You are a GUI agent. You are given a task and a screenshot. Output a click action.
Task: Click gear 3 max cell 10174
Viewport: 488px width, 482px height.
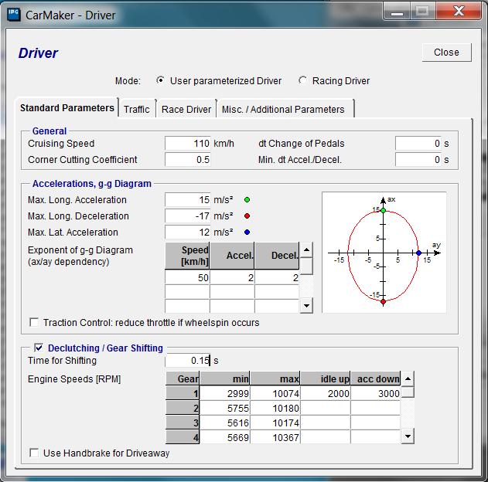coord(275,423)
